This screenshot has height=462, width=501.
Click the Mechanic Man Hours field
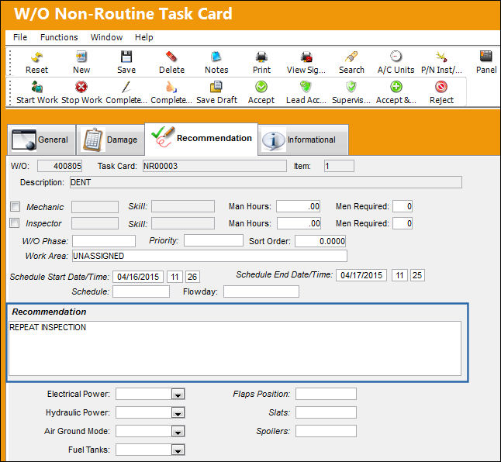298,206
